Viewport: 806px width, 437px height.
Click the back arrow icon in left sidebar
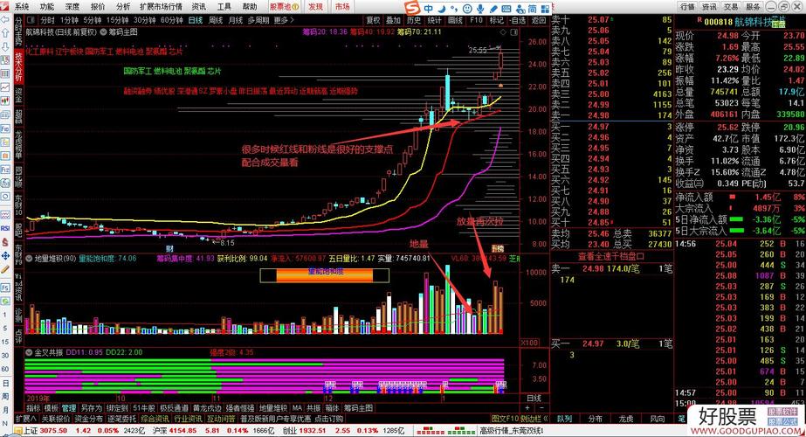click(x=5, y=19)
